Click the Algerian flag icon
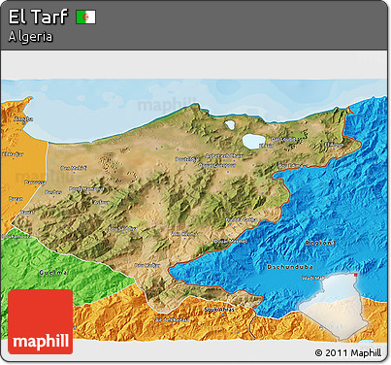 (x=85, y=17)
